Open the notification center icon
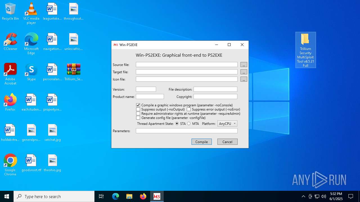Image resolution: width=360 pixels, height=202 pixels. pyautogui.click(x=351, y=196)
